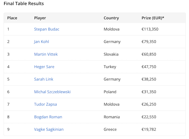Select the Slovakia country cell

click(x=111, y=54)
